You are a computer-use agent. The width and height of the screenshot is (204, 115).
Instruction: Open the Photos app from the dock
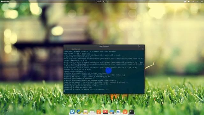112,112
